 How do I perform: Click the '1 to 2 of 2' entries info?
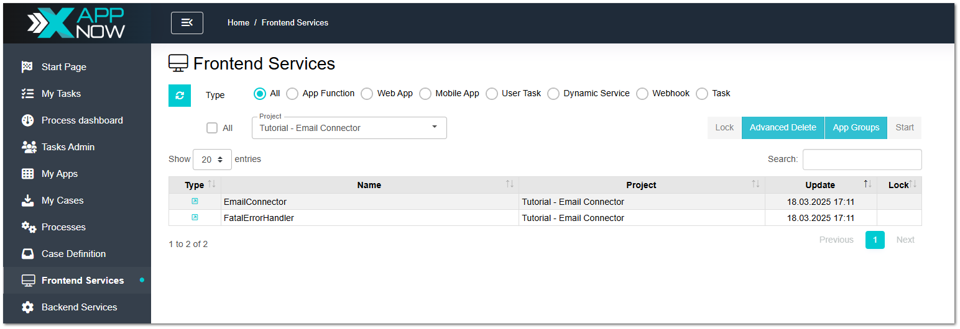pyautogui.click(x=188, y=244)
